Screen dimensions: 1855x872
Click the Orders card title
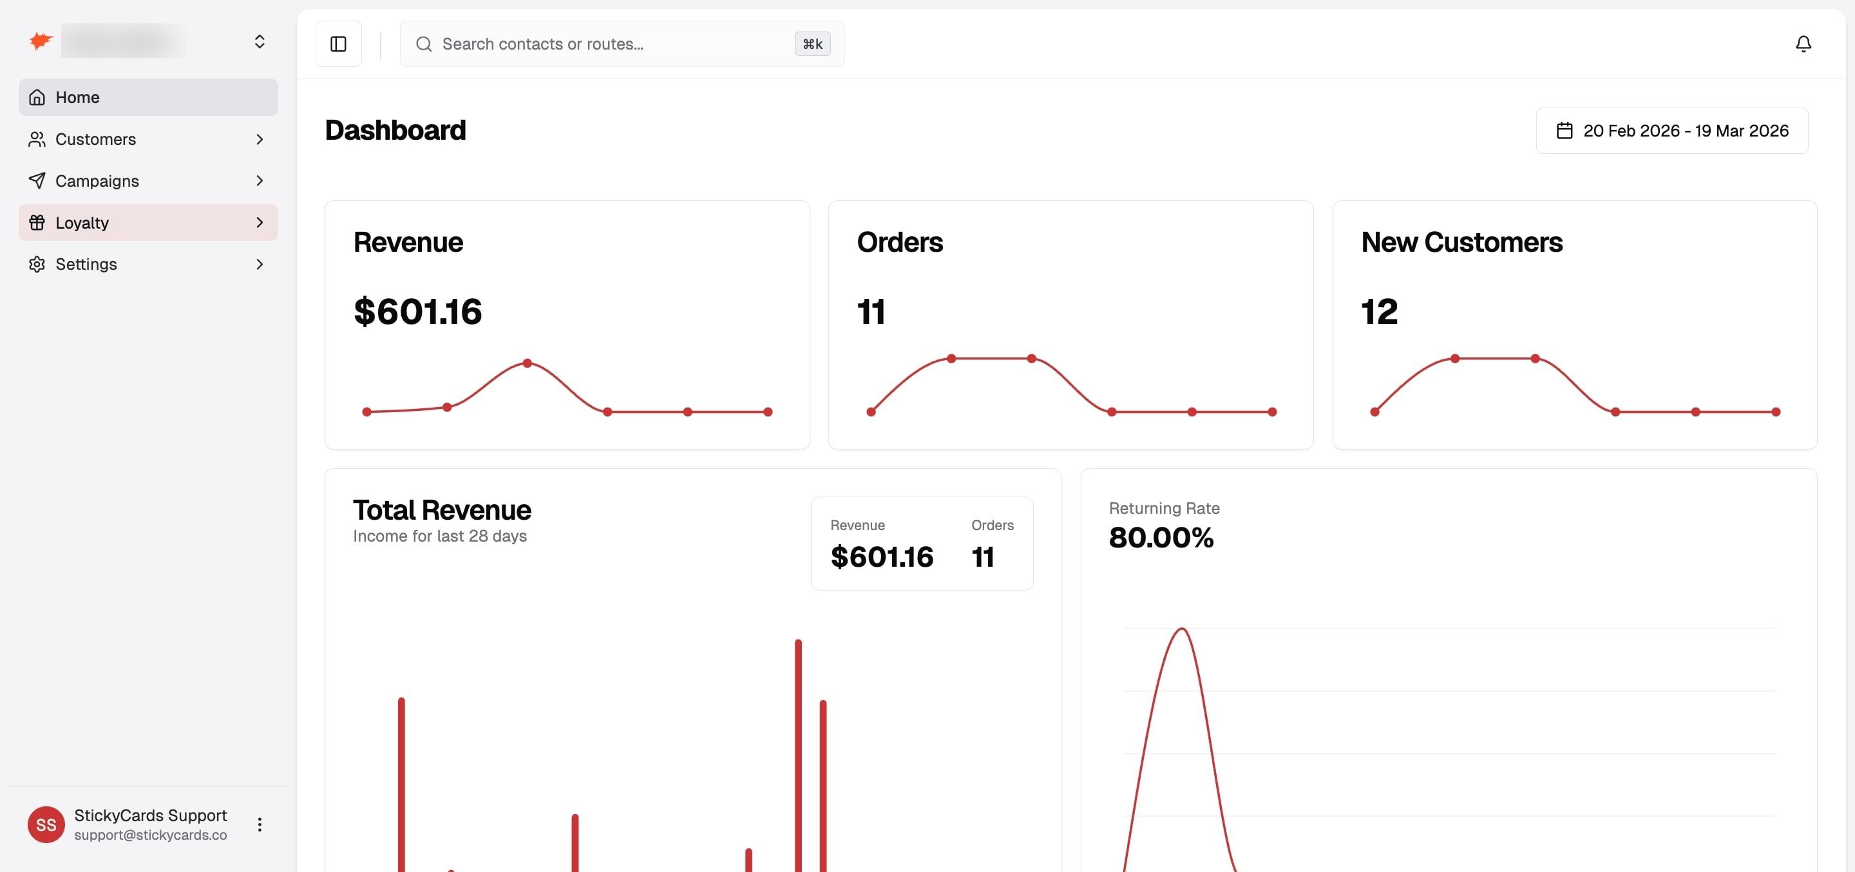click(x=899, y=242)
